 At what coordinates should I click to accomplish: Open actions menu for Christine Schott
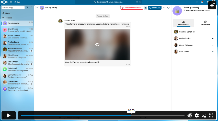pyautogui.click(x=213, y=32)
